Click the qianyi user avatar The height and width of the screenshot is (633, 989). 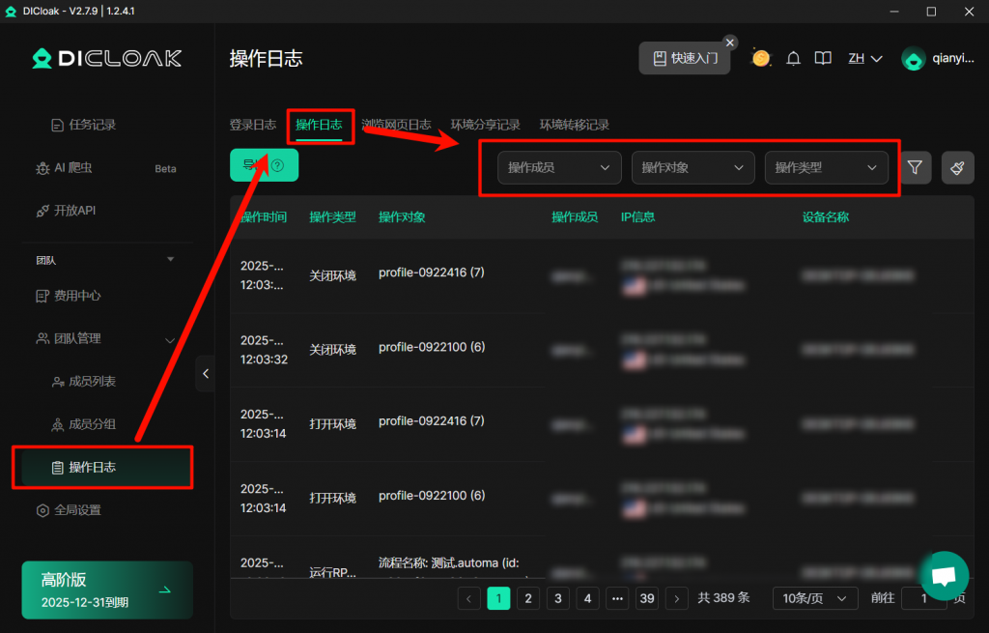click(913, 59)
